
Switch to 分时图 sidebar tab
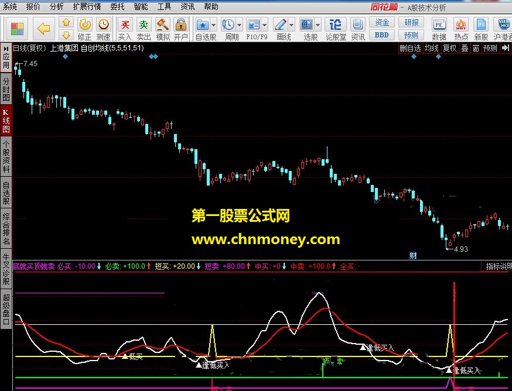[6, 88]
